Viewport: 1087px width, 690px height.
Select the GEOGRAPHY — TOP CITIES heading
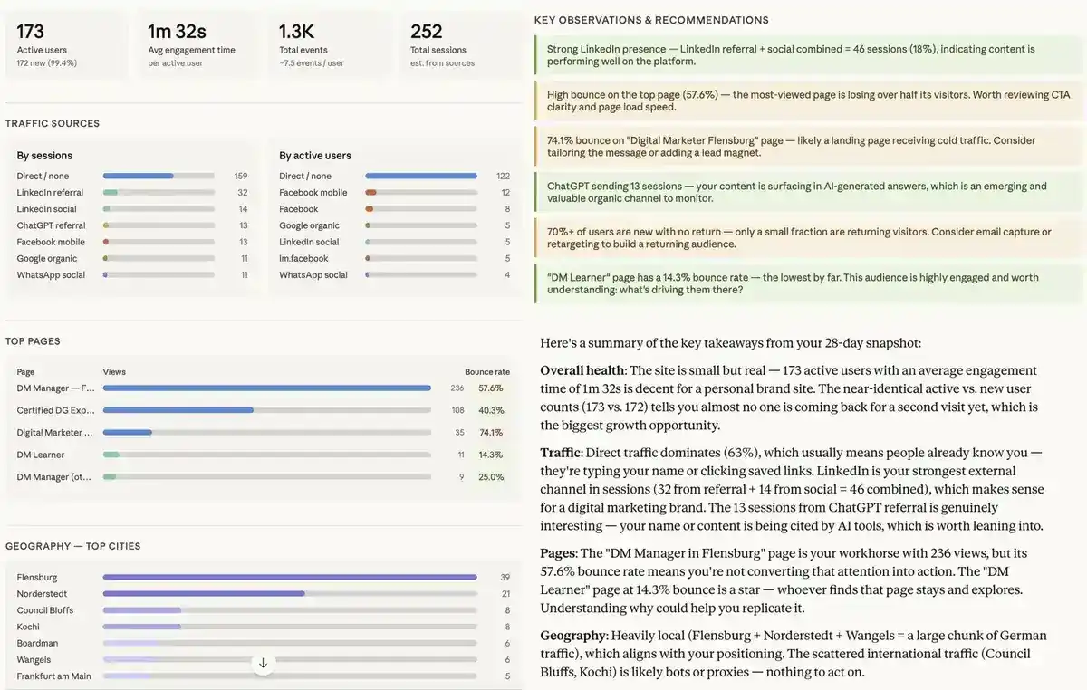click(x=73, y=546)
